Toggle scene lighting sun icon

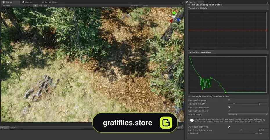point(35,6)
